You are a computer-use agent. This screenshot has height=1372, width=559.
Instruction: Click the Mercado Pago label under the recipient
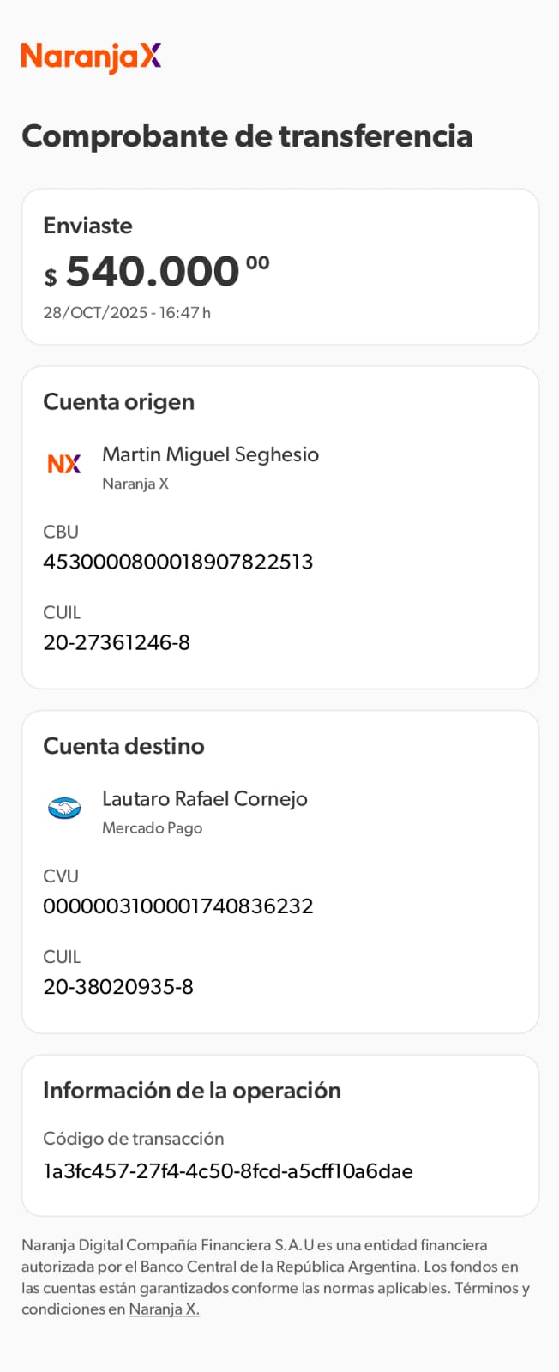(x=152, y=828)
